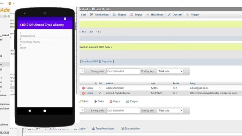Click Buat tampilan link
Image resolution: width=242 pixels, height=136 pixels.
[x=132, y=128]
